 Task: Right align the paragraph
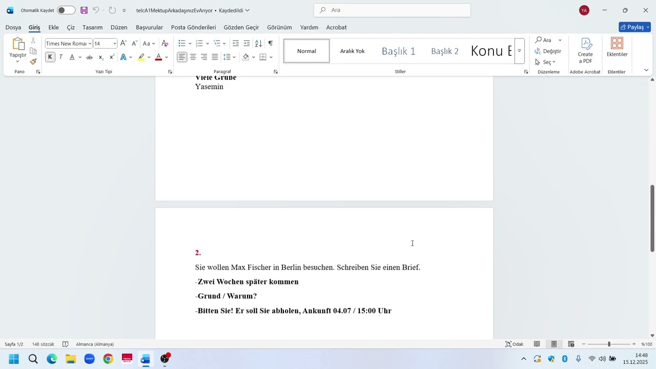coord(204,57)
